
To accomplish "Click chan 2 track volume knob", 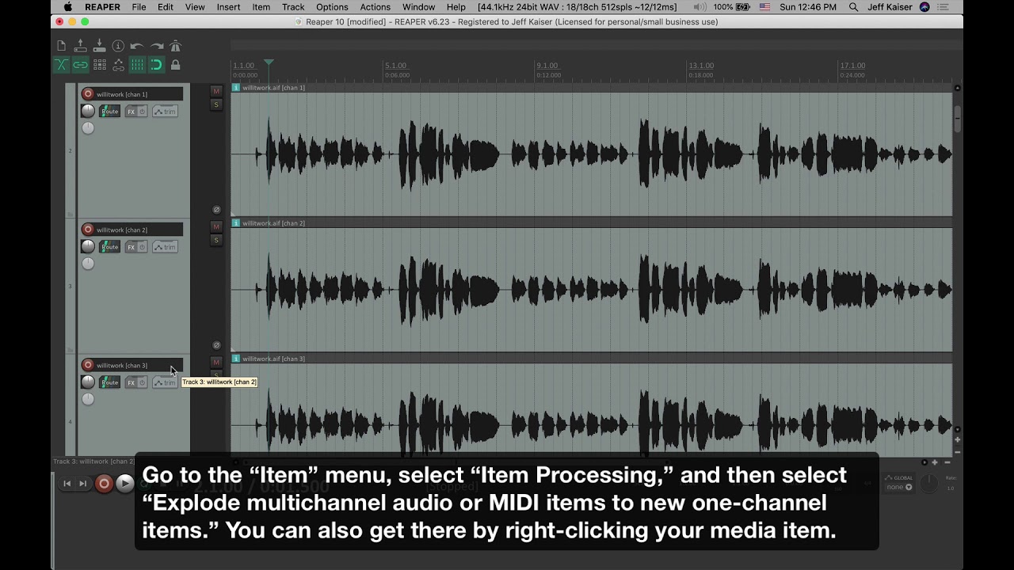I will 88,247.
